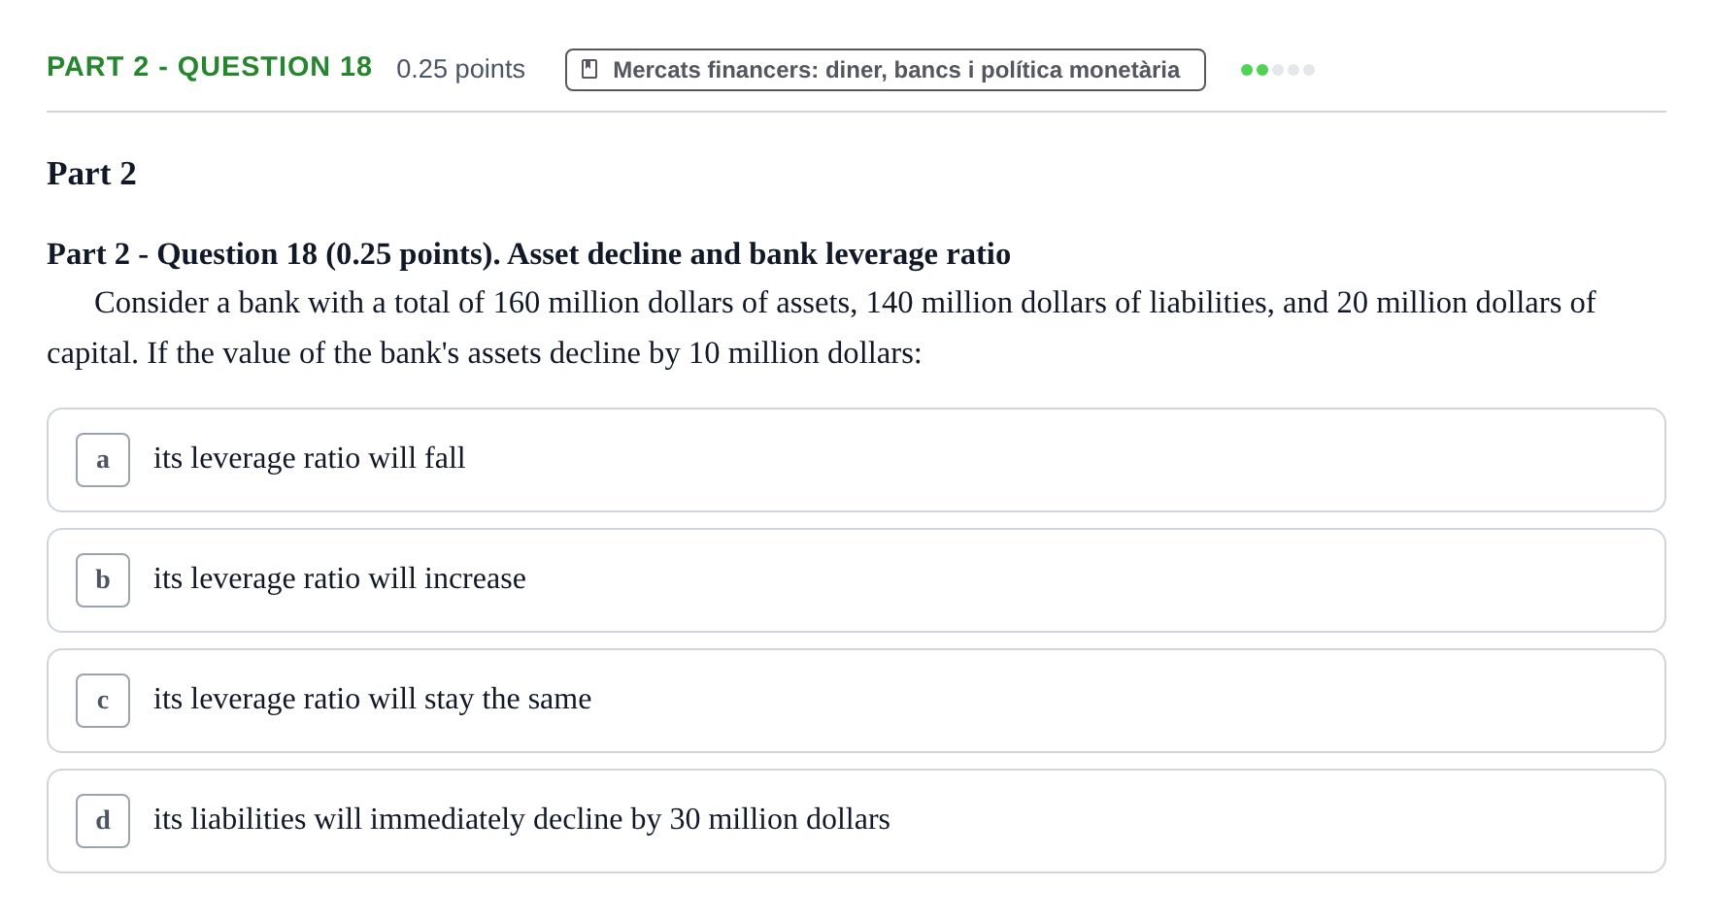1713x920 pixels.
Task: Select the letter 'd' answer box
Action: [103, 821]
